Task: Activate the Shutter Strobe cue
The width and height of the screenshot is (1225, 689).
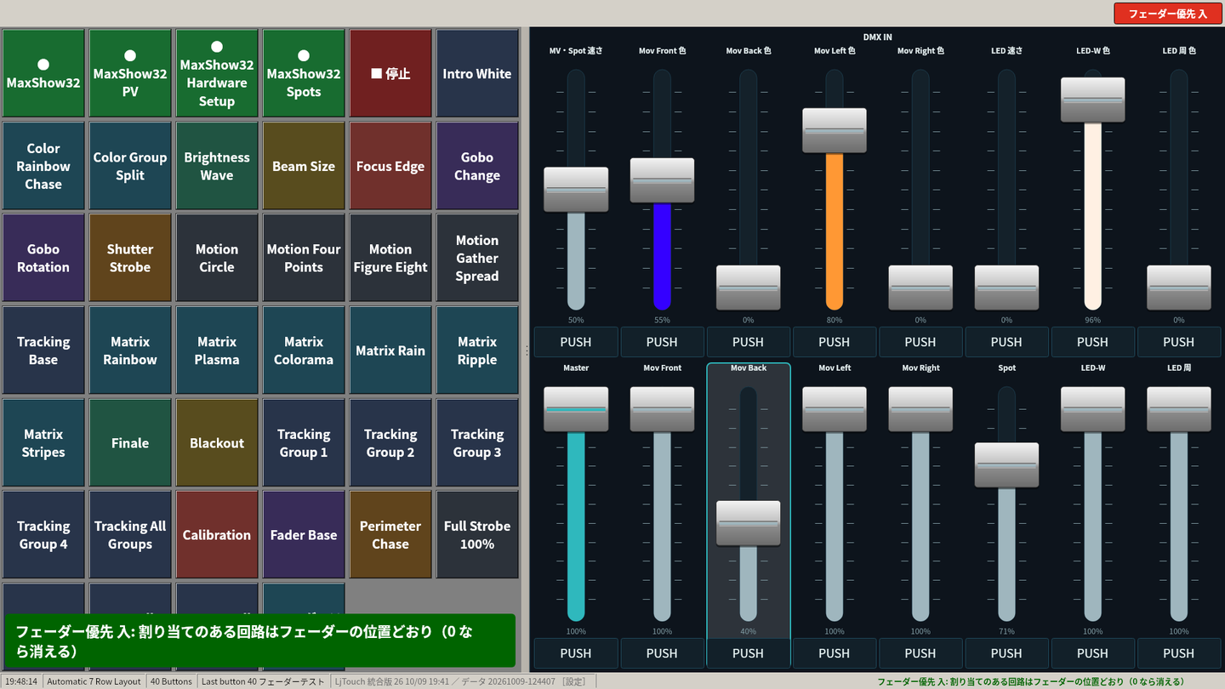Action: click(130, 258)
